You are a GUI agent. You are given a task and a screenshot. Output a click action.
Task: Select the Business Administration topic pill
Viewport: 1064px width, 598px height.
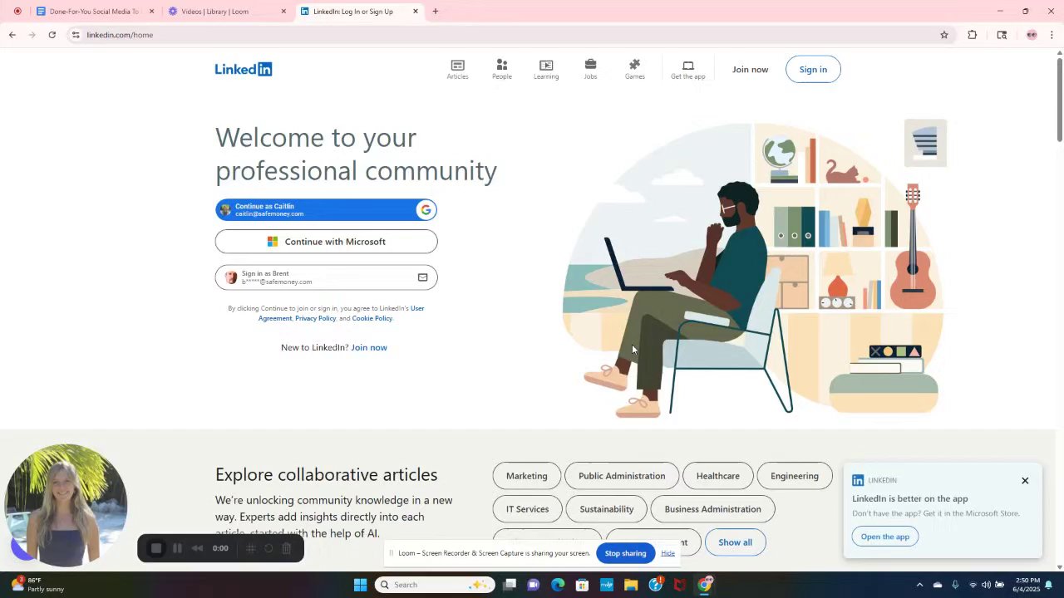coord(712,509)
